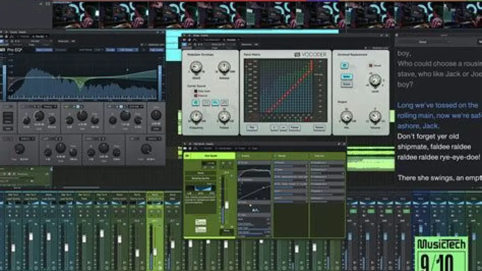Toggle the checkbox in Unvoiced Replacement section
Viewport: 482px width, 271px height.
click(371, 65)
